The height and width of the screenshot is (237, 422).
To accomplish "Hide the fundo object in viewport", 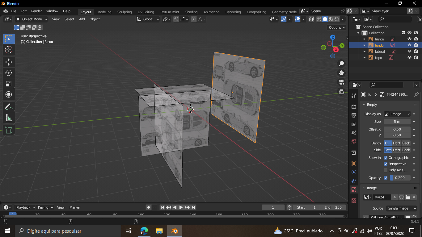I will click(x=409, y=45).
